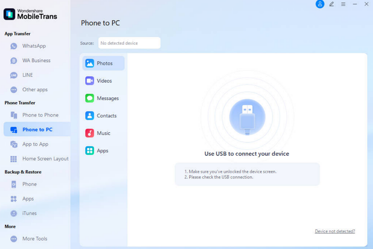
Task: Switch to the Contacts category tab
Action: coord(104,116)
